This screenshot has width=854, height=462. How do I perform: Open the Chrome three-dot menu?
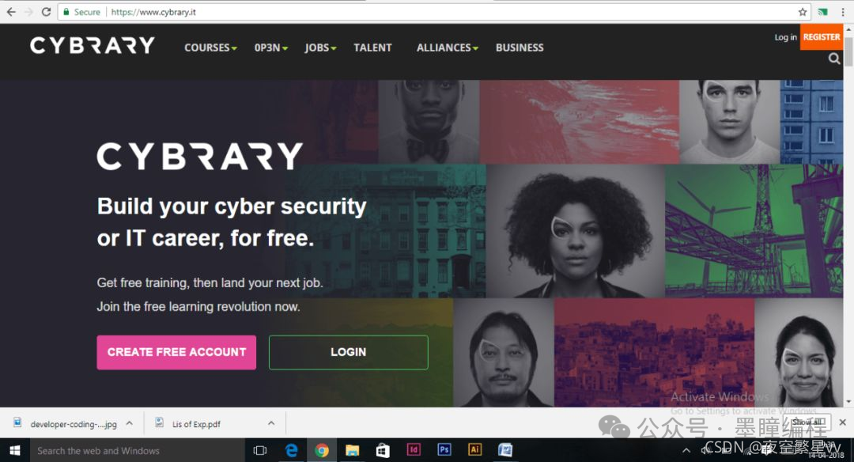843,12
